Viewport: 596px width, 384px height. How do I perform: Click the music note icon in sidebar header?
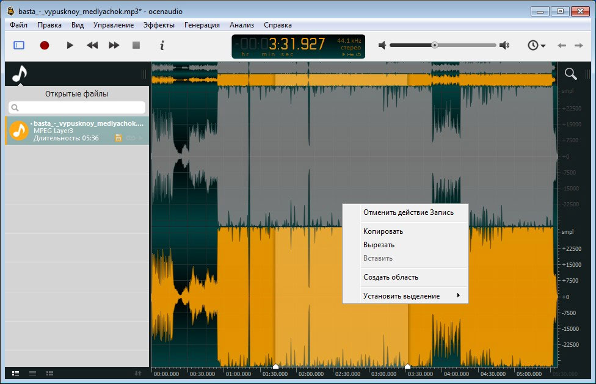20,74
